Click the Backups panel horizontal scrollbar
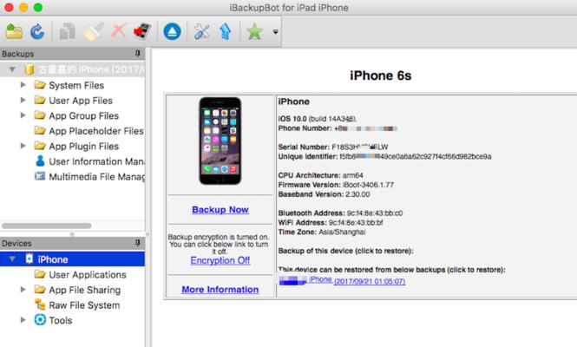Screen dimensions: 577x347 47,226
